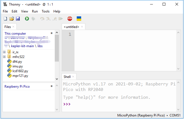Click the Ukraine flag support icon
This screenshot has width=184, height=119.
[x=79, y=19]
